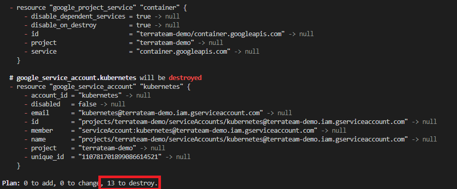Click the "terrateam-demo/container.googleapis.com" id value
Viewport: 457px width, 189px height.
point(211,34)
